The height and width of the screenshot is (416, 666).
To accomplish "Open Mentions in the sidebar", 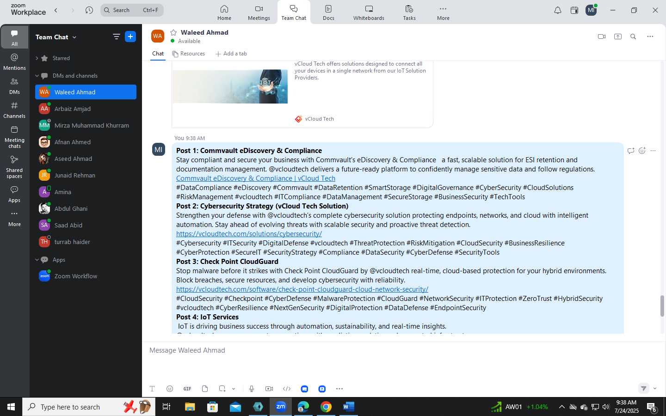I will [x=14, y=61].
